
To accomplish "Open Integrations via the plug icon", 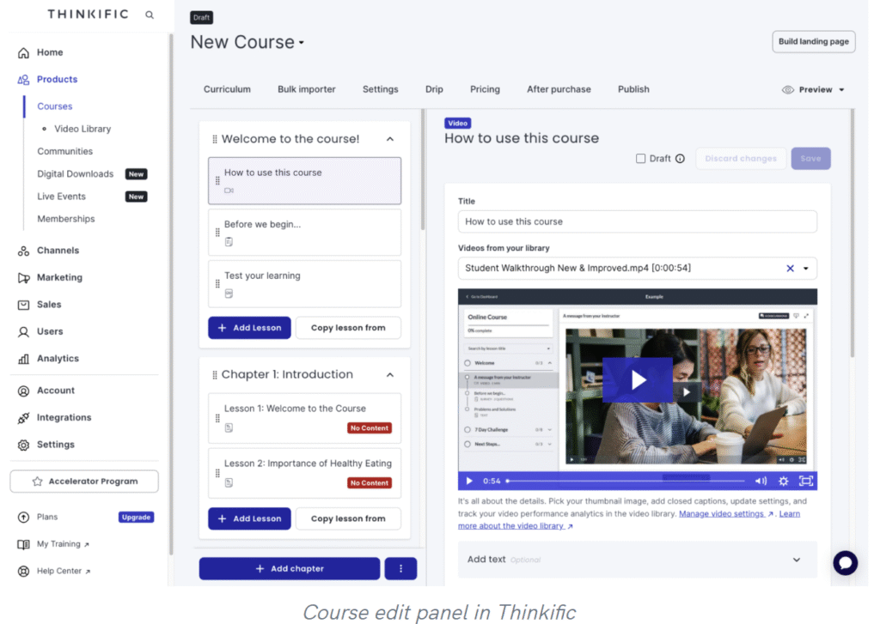I will 23,418.
